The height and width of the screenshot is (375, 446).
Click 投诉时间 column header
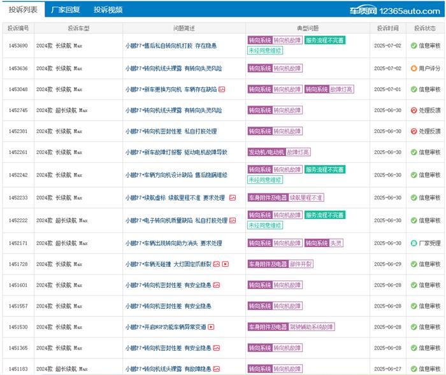[x=387, y=28]
